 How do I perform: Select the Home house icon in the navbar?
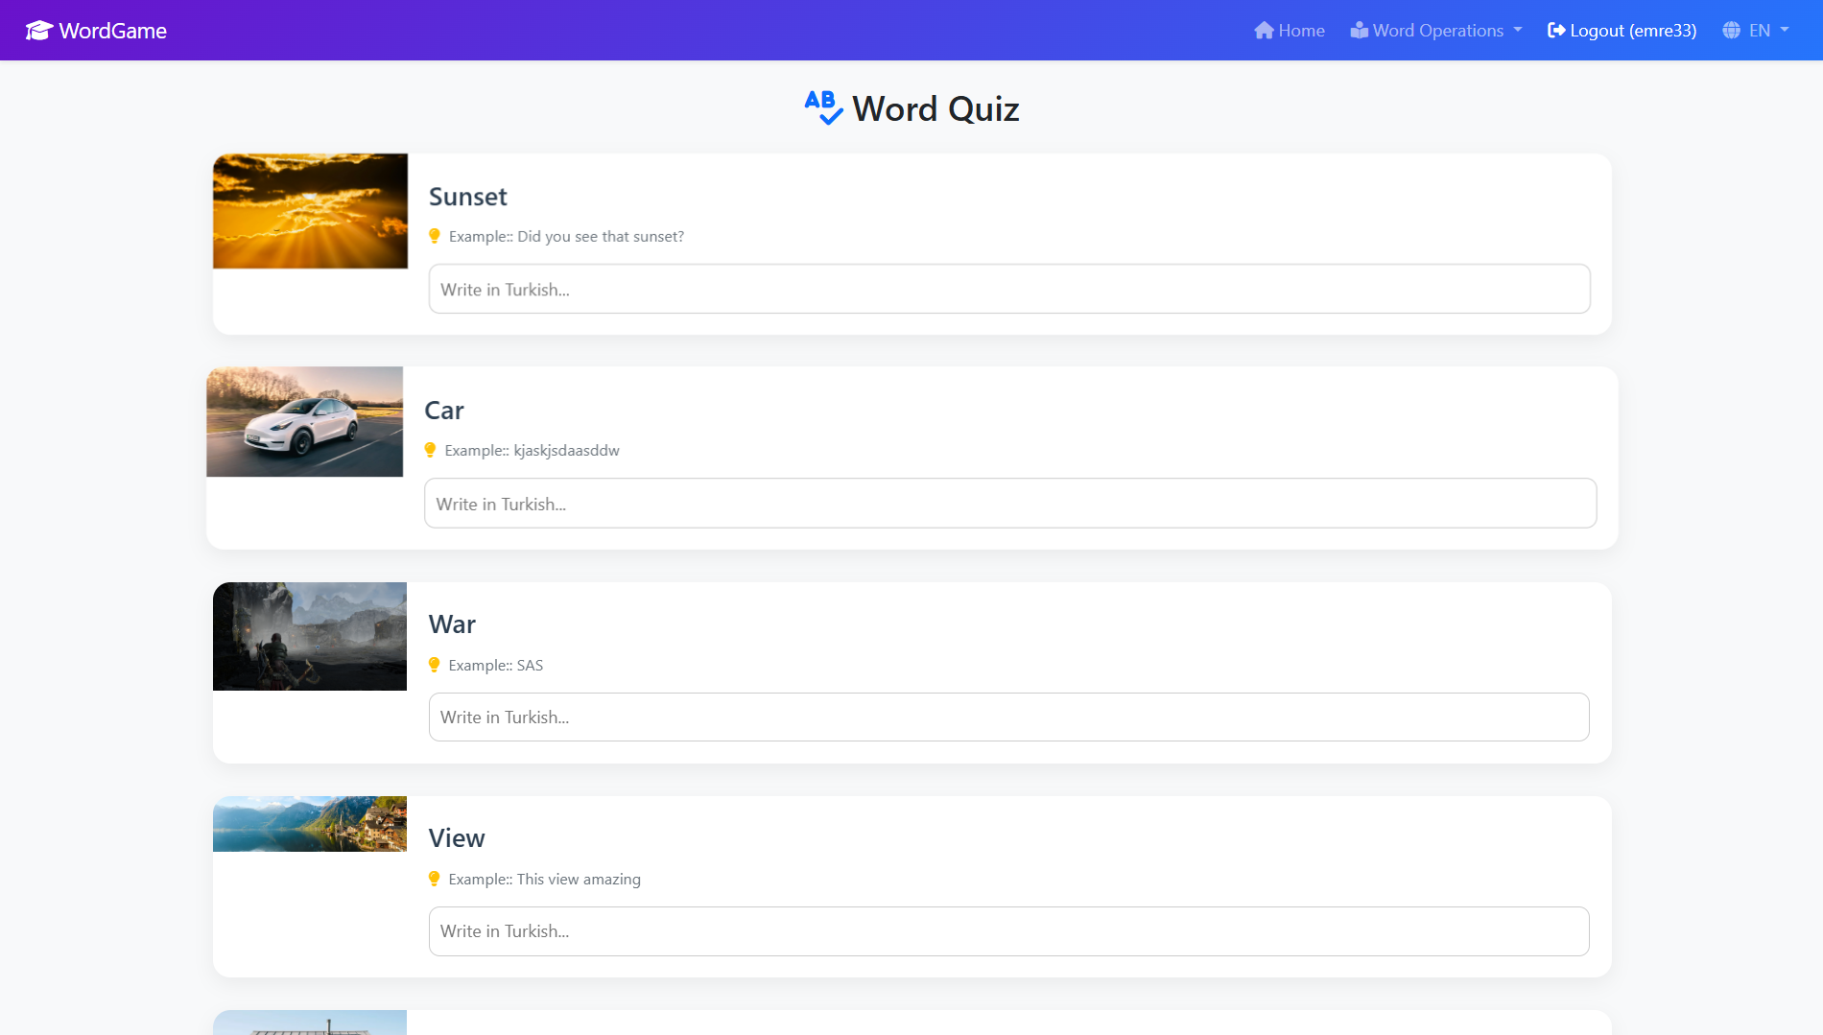(1263, 30)
